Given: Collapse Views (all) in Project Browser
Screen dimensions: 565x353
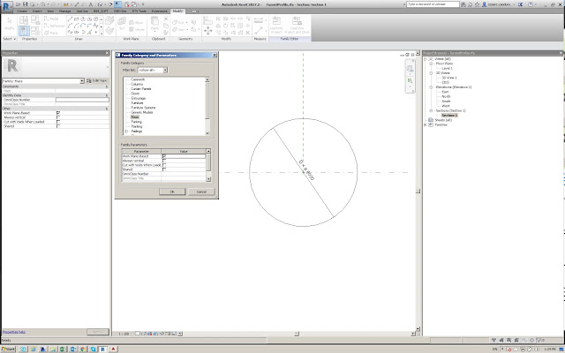Looking at the screenshot, I should (x=426, y=59).
